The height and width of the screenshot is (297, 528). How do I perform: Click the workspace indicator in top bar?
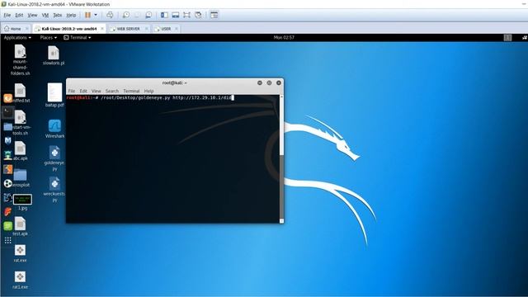tap(507, 38)
